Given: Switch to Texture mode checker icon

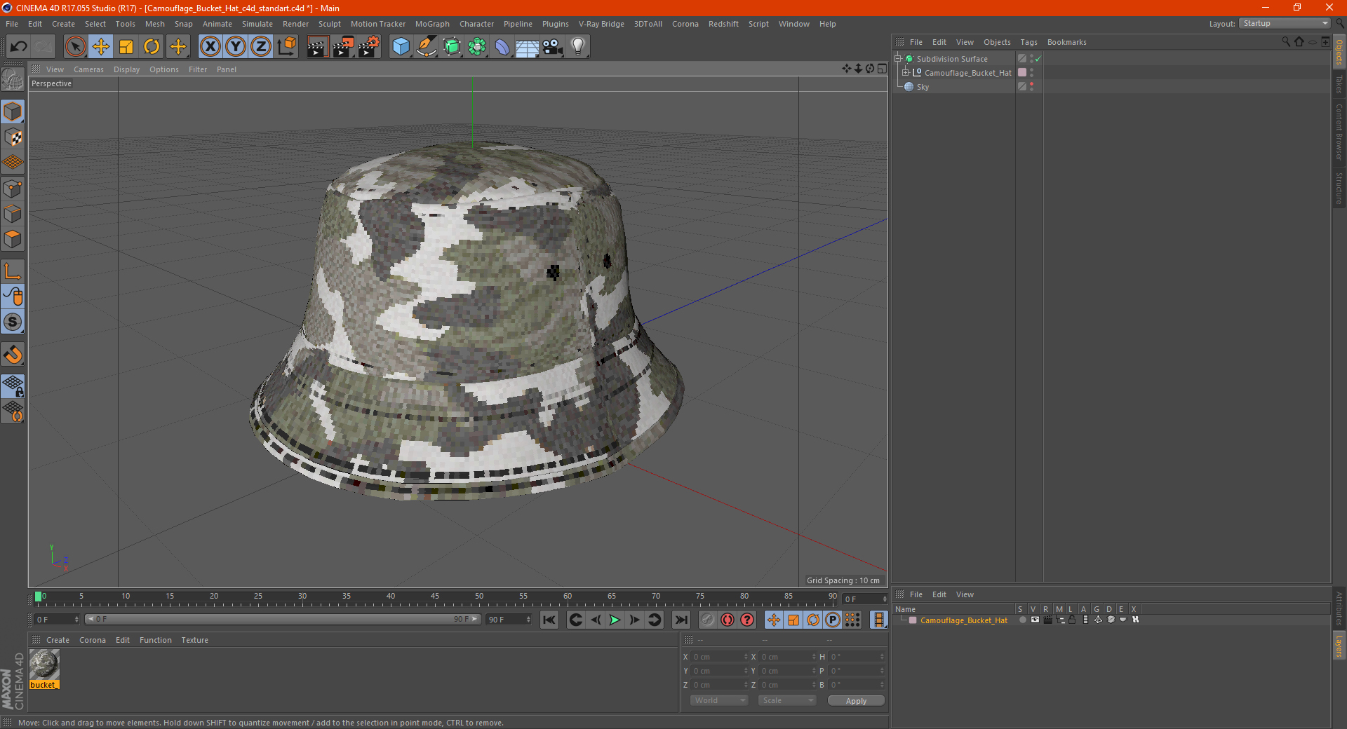Looking at the screenshot, I should [x=13, y=137].
